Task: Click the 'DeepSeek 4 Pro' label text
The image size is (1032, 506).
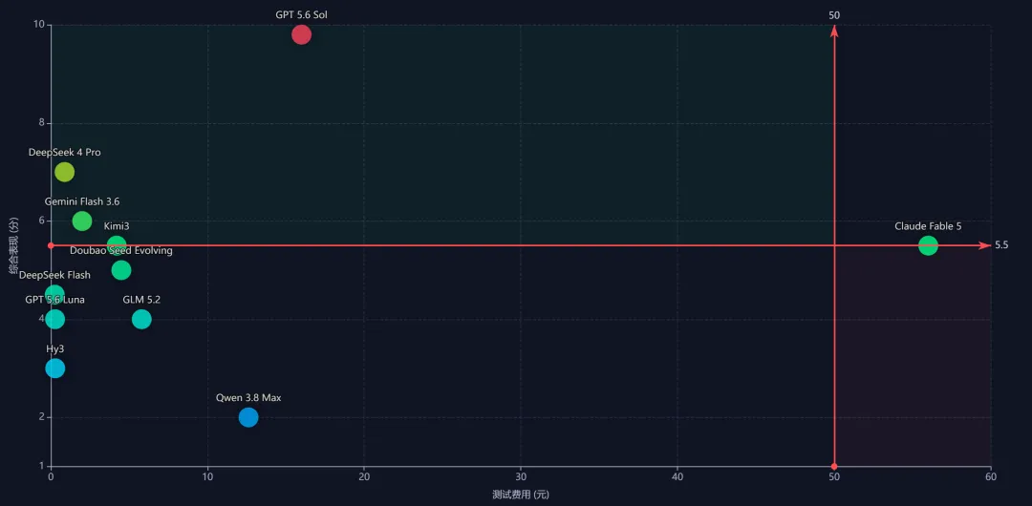Action: coord(65,152)
